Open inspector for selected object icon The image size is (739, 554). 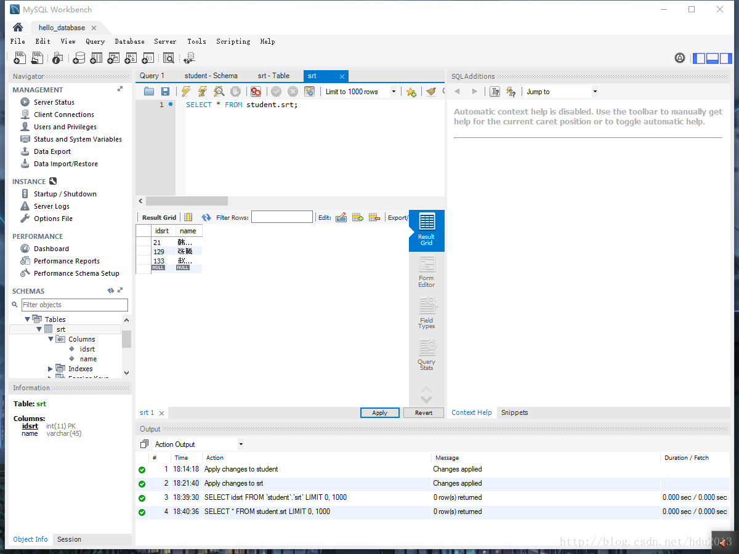pyautogui.click(x=57, y=58)
